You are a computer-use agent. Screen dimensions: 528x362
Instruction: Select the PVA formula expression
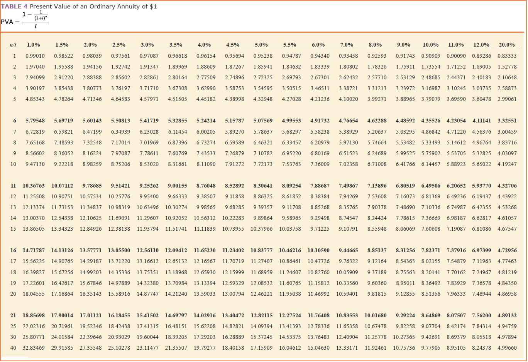25,19
